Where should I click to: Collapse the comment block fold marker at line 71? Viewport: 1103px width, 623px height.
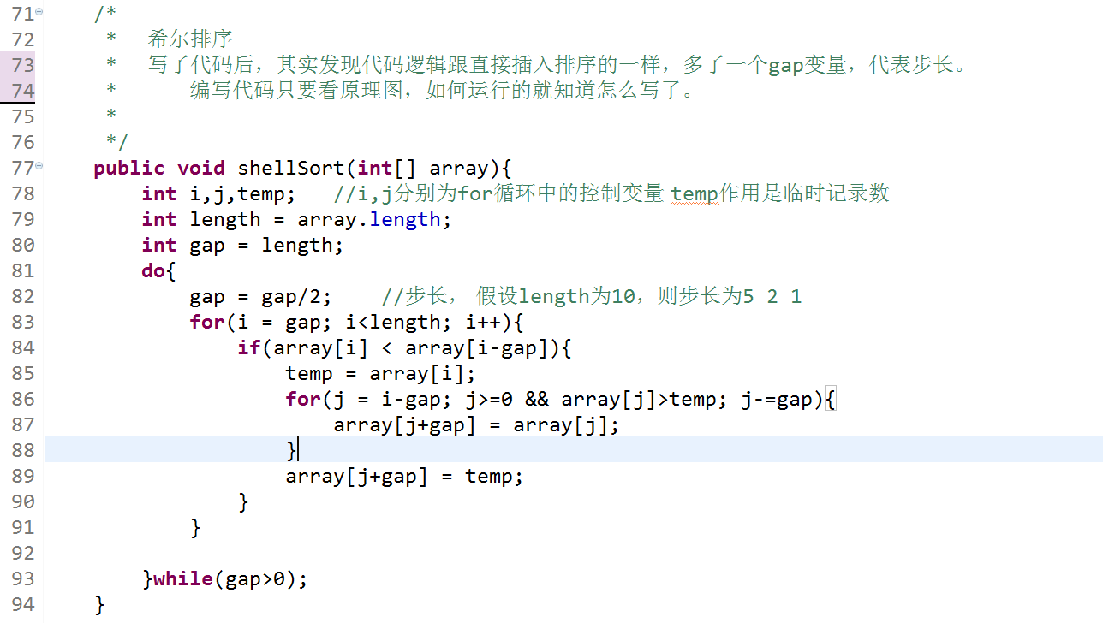[39, 14]
